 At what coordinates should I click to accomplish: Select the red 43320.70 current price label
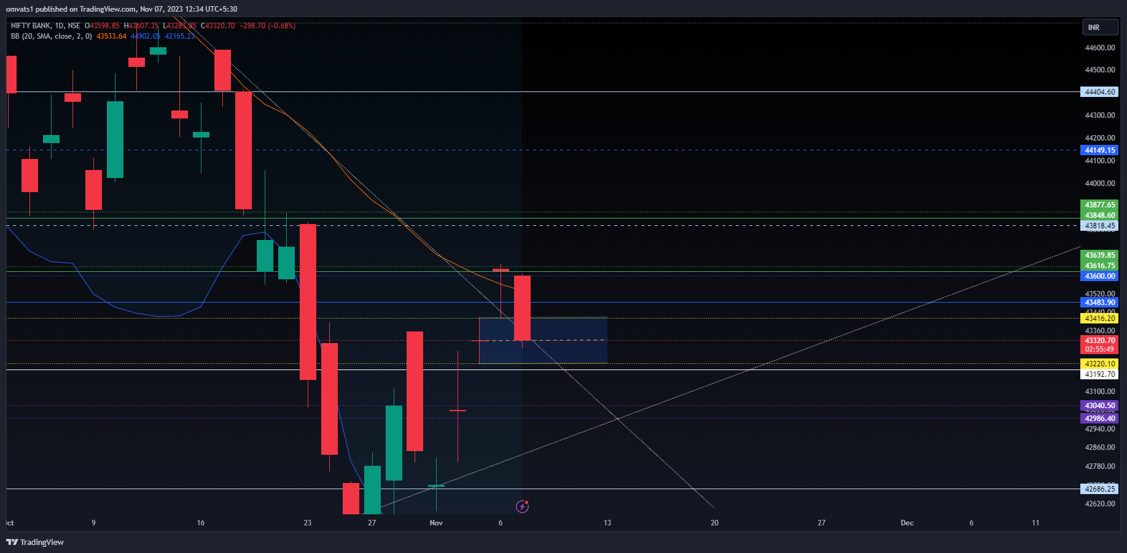(x=1099, y=341)
